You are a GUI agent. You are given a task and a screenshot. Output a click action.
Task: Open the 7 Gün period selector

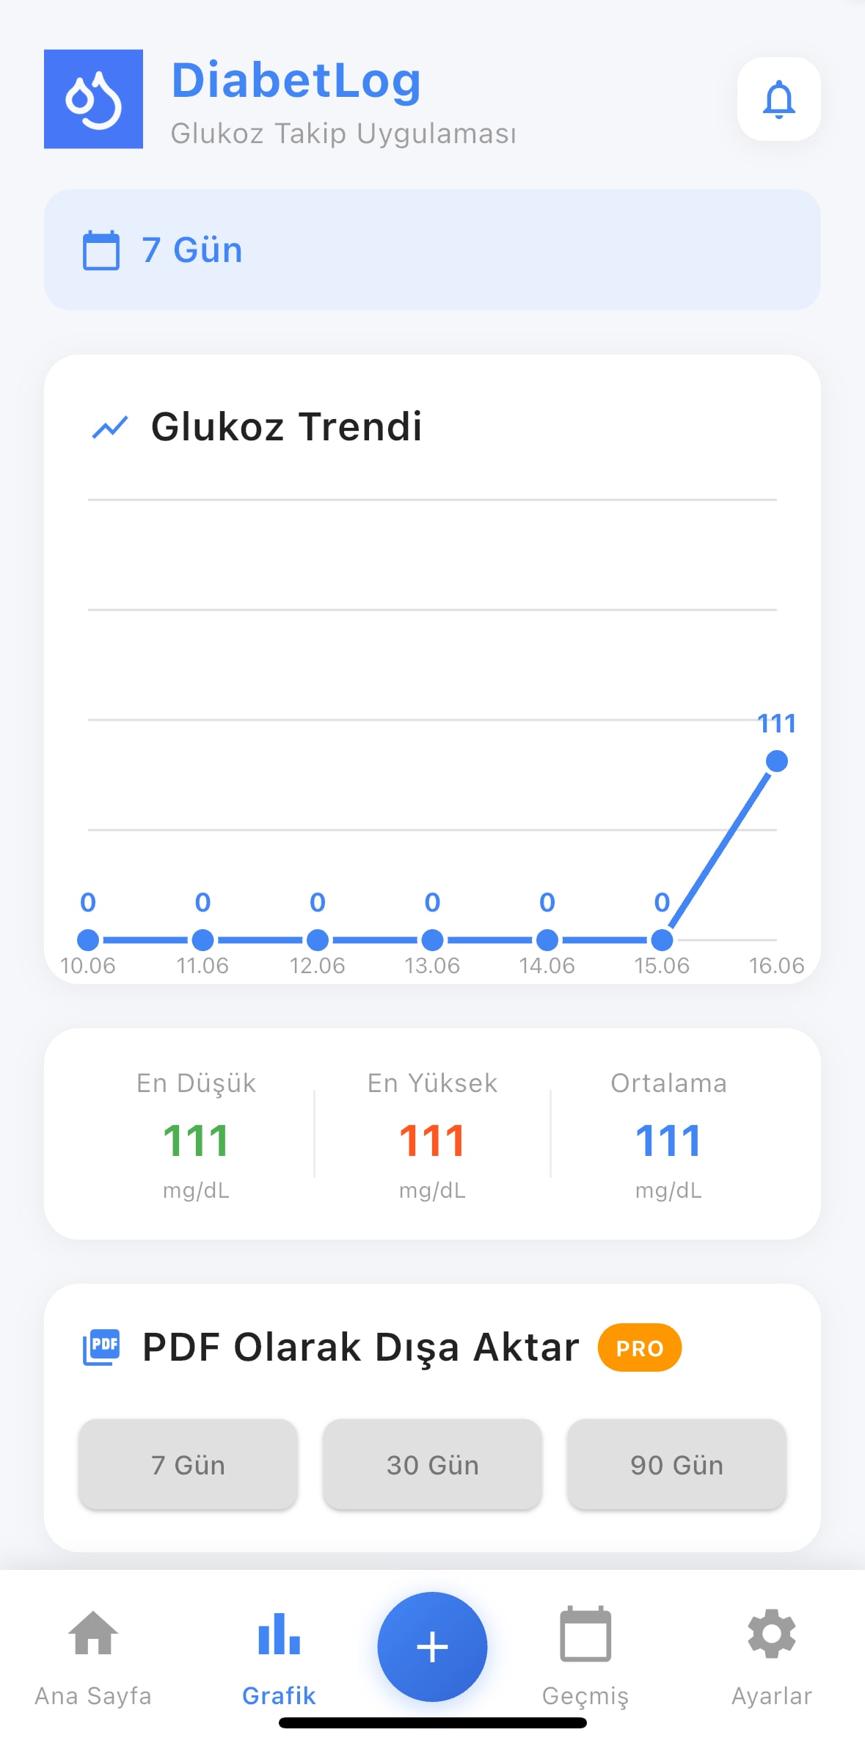point(432,250)
